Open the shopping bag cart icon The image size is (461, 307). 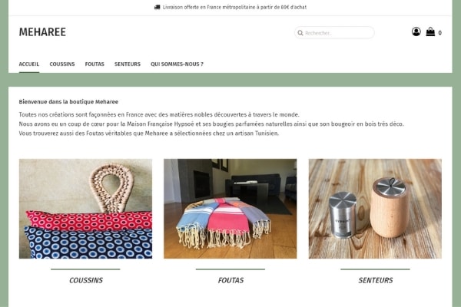click(430, 31)
